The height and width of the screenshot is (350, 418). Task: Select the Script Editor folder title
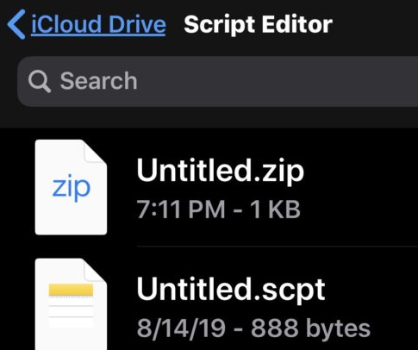[x=258, y=25]
